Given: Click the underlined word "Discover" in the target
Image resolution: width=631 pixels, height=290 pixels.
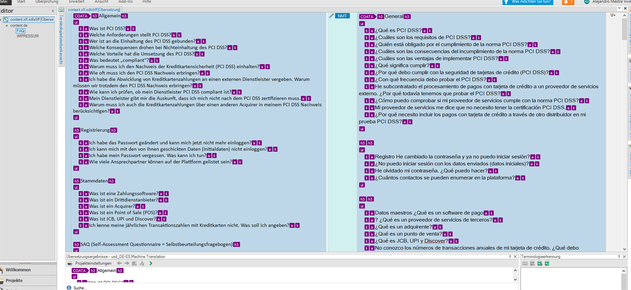Looking at the screenshot, I should tap(435, 241).
